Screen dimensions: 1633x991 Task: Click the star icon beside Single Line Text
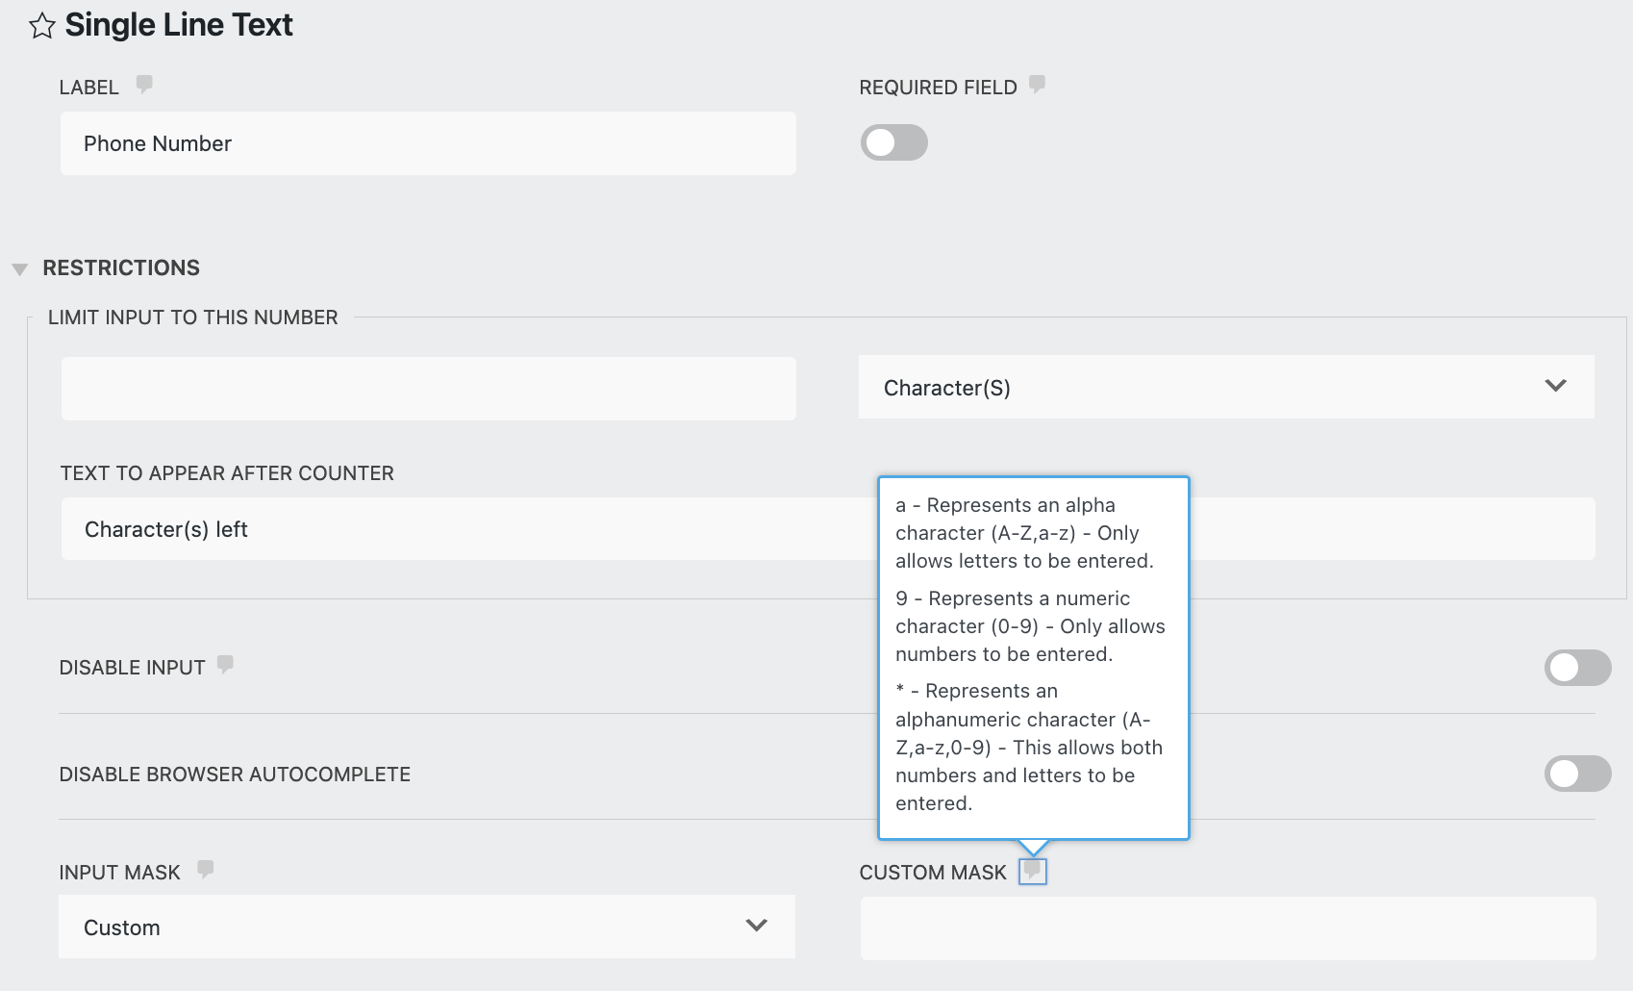coord(41,26)
